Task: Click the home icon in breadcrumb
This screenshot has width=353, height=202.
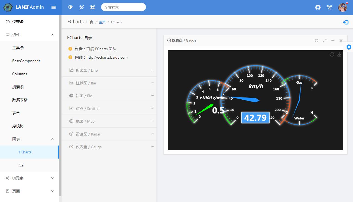Action: 91,22
